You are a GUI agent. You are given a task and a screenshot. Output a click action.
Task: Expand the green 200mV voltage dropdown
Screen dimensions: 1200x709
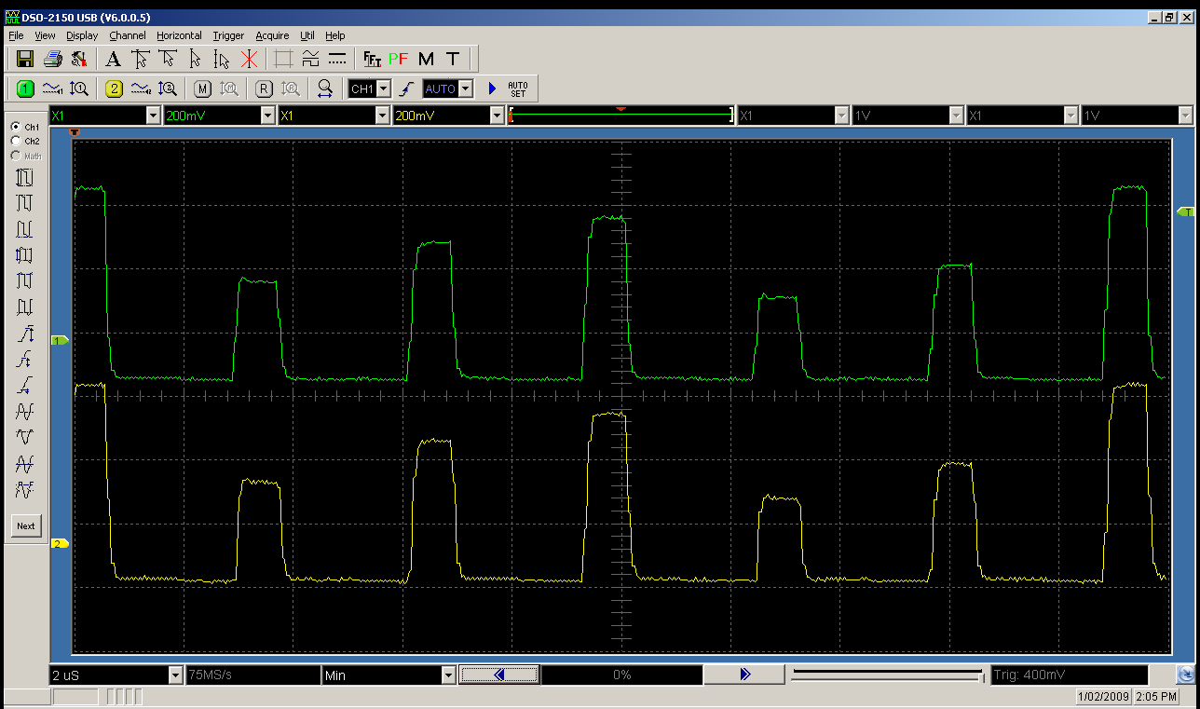[268, 116]
